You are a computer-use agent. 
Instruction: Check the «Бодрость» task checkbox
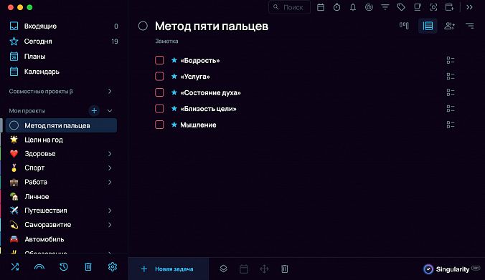click(159, 60)
